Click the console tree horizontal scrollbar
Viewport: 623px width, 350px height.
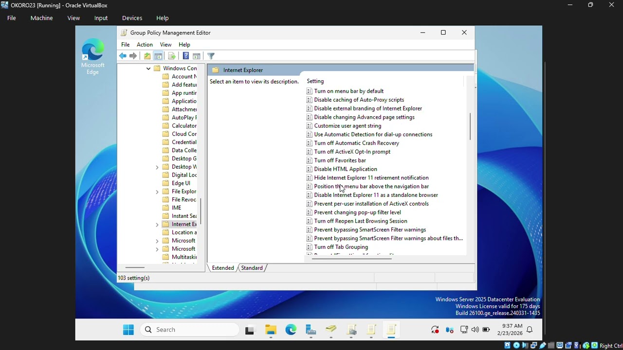(135, 267)
